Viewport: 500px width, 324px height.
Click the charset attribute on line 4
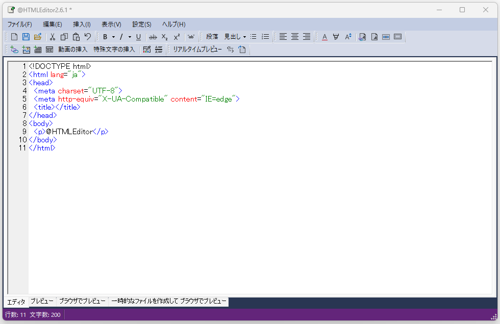(x=71, y=91)
